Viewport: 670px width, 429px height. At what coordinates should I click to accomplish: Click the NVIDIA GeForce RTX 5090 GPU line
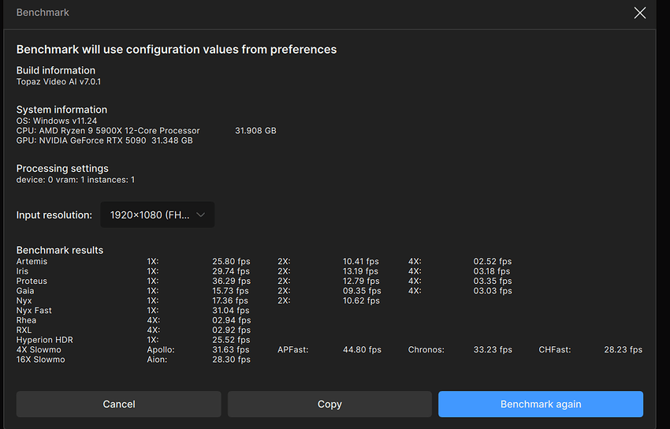104,140
